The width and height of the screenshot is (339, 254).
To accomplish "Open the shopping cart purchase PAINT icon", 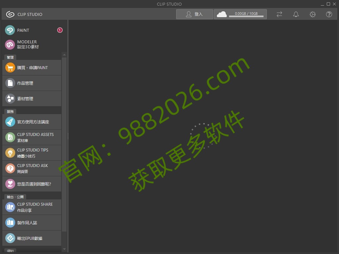I will (10, 67).
